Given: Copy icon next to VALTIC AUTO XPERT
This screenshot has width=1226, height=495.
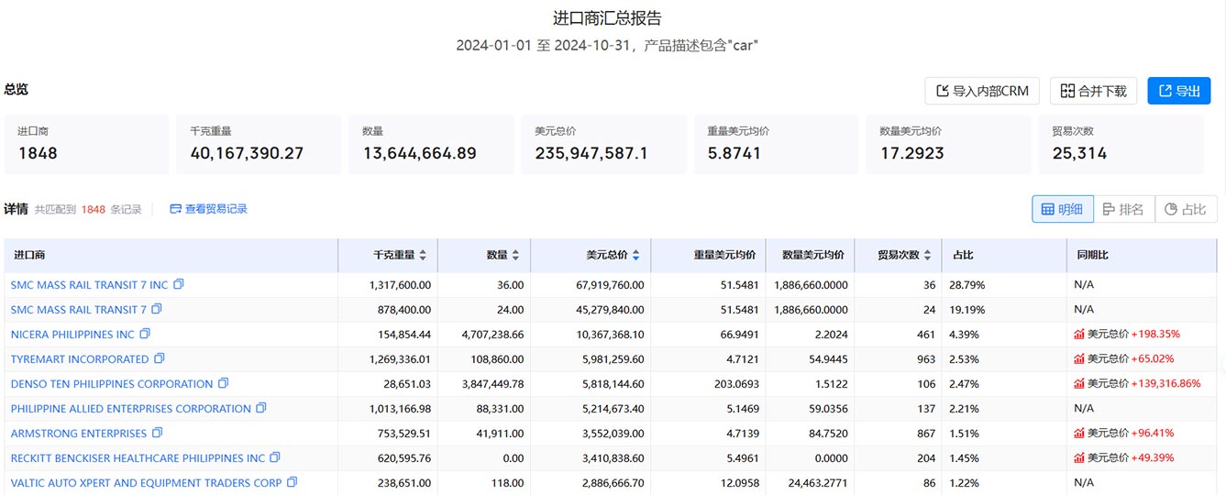Looking at the screenshot, I should (x=293, y=482).
